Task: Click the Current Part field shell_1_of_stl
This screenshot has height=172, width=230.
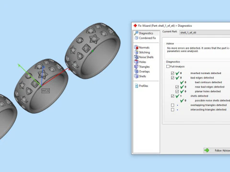Action: coord(205,32)
